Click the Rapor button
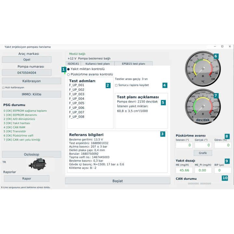This screenshot has width=234, height=234. pyautogui.click(x=27, y=178)
